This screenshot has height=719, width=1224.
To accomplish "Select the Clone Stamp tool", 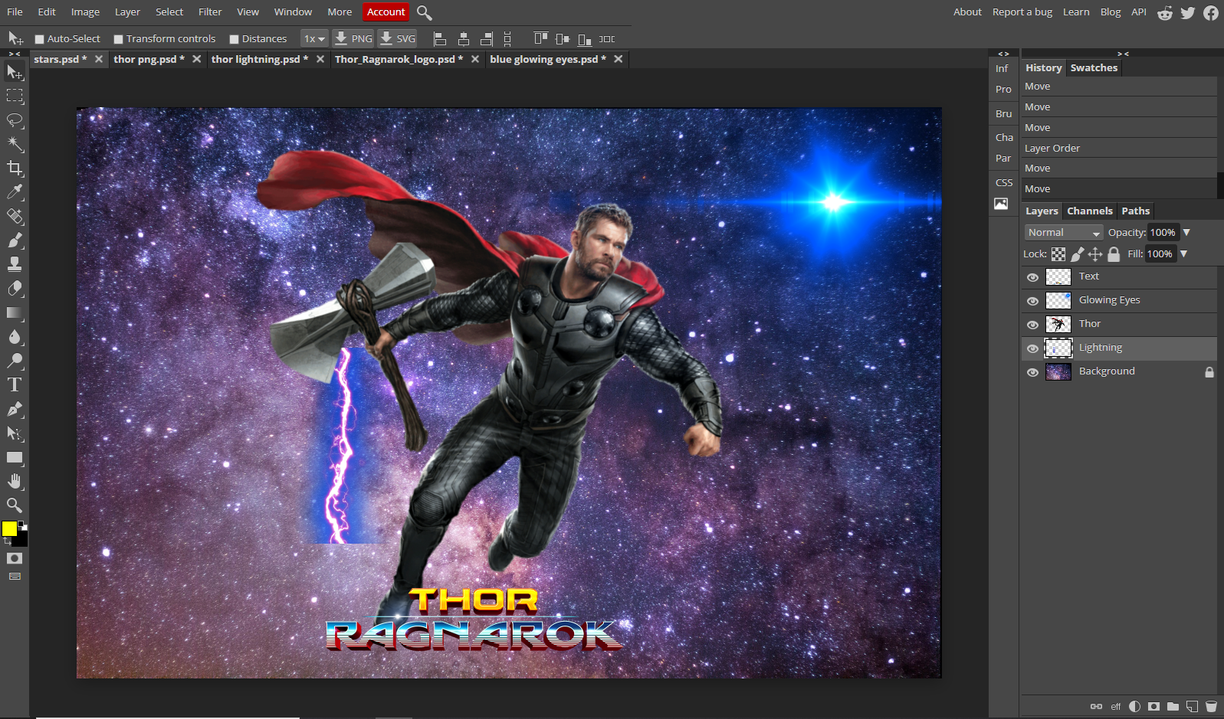I will click(15, 264).
